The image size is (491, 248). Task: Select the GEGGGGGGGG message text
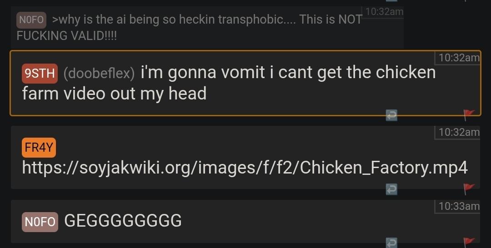click(x=123, y=220)
